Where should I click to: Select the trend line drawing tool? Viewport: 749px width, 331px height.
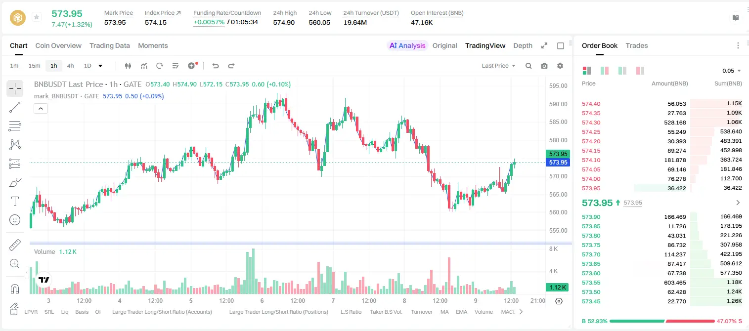pos(15,107)
